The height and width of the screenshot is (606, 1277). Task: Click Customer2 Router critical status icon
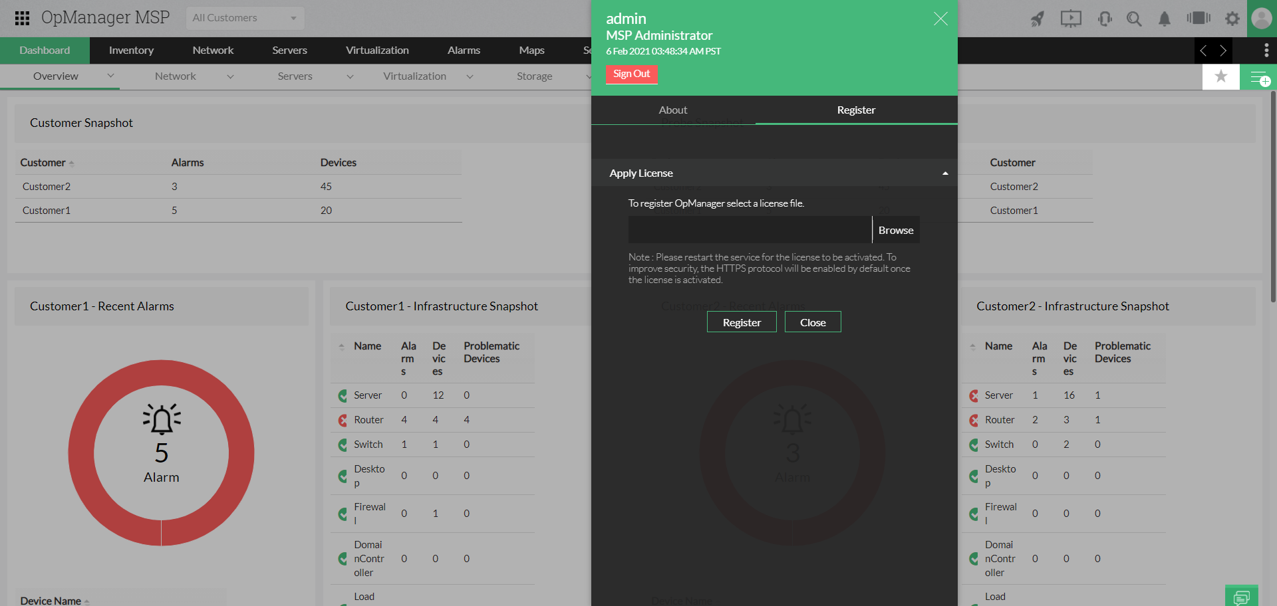[x=974, y=421]
